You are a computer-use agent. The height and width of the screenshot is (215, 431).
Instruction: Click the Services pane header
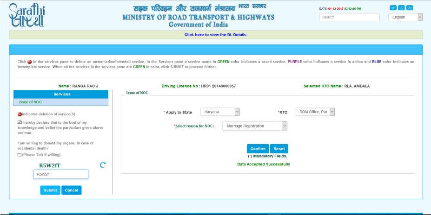click(61, 94)
